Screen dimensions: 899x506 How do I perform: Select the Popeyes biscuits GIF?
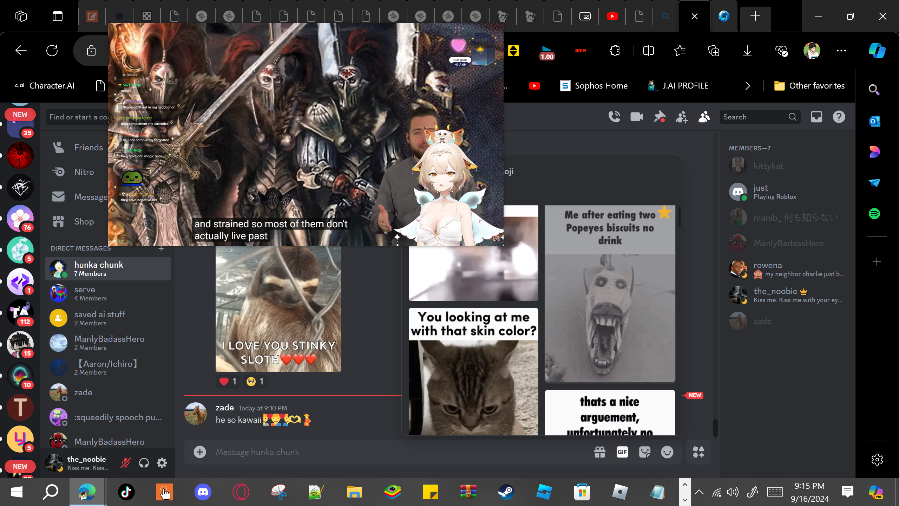point(610,294)
